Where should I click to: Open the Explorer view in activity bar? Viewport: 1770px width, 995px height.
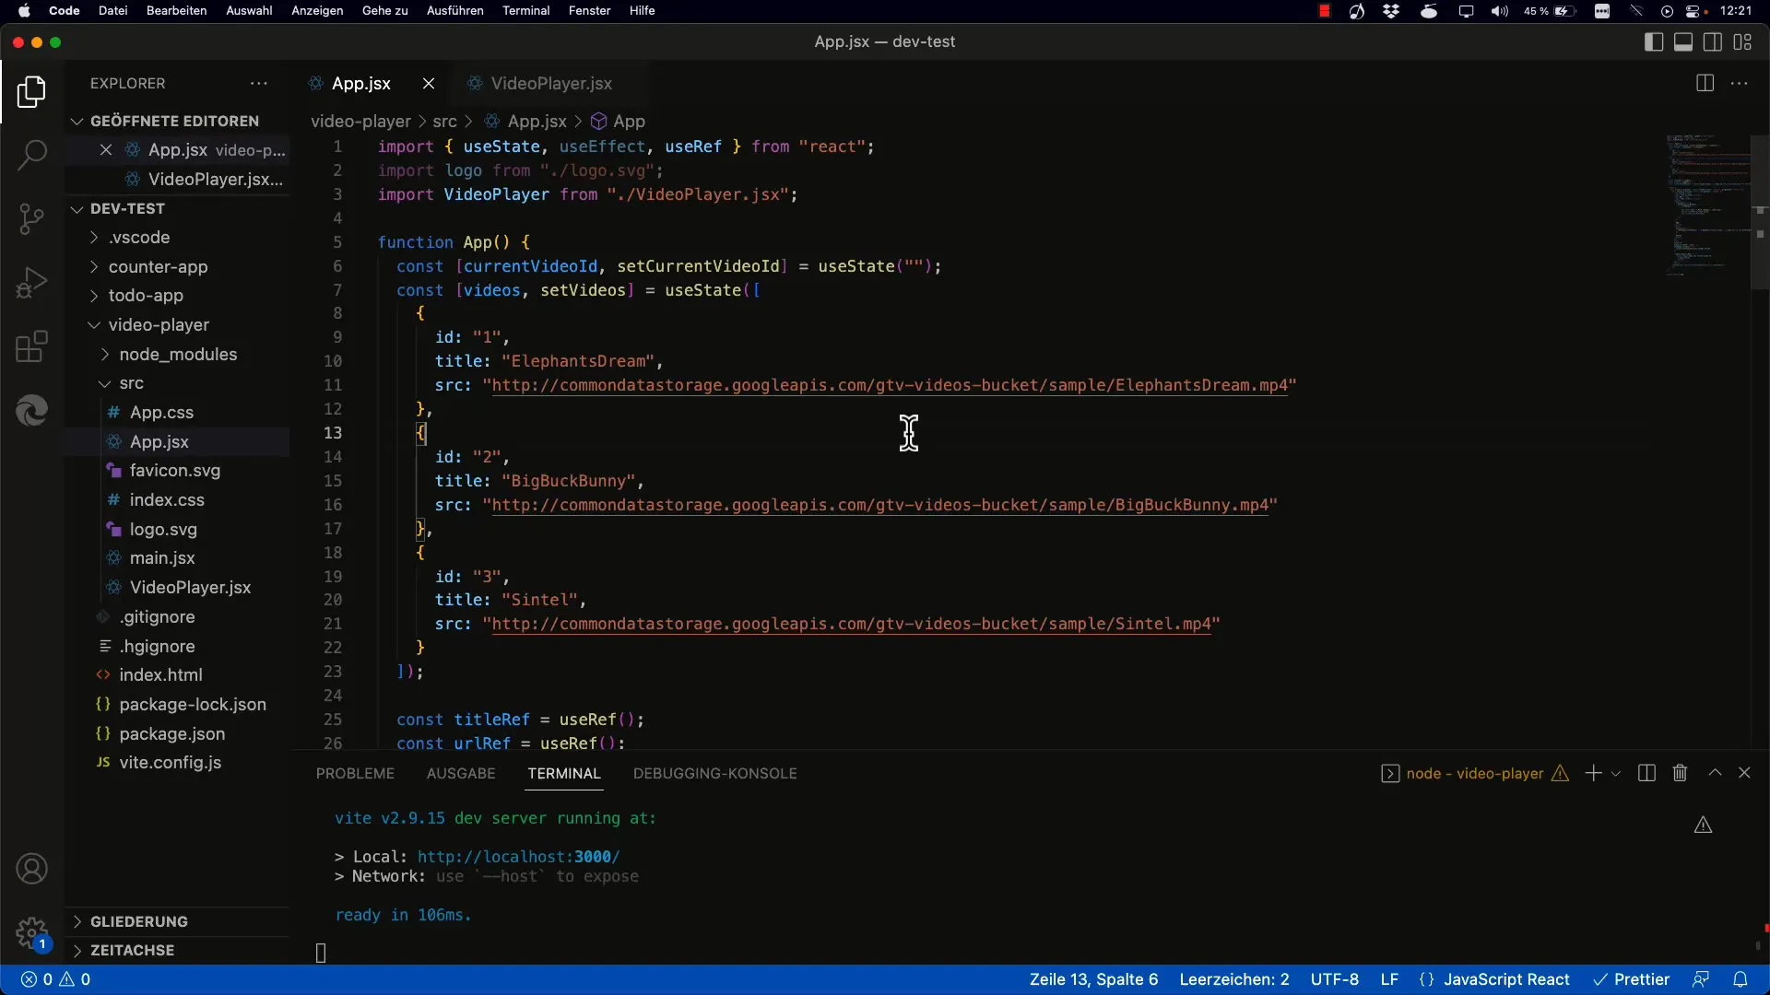[31, 92]
